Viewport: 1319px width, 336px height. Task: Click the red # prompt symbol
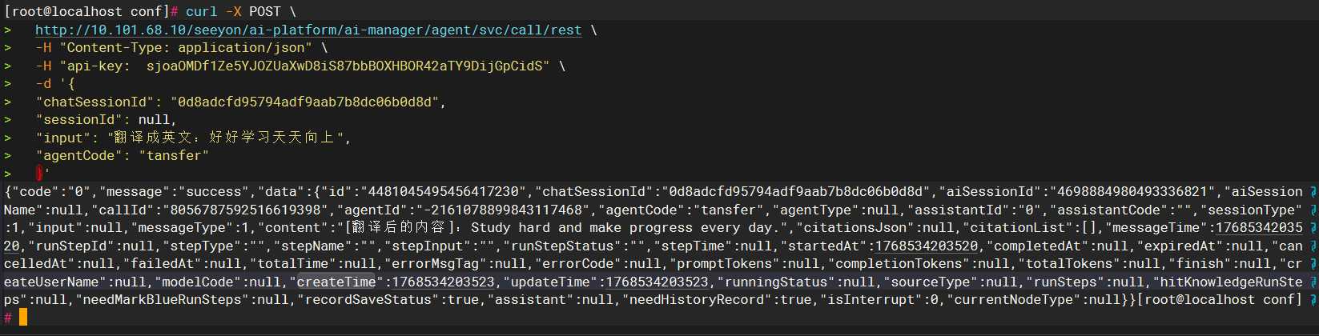[8, 318]
